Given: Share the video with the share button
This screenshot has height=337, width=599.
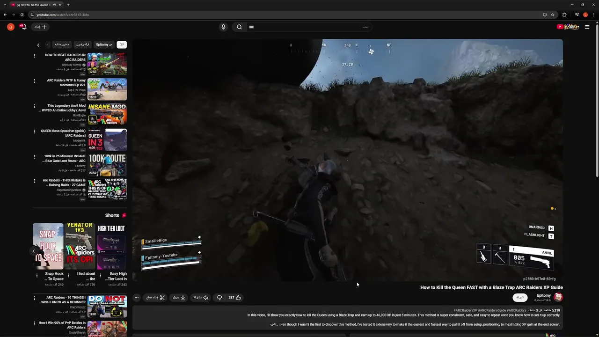Looking at the screenshot, I should pyautogui.click(x=201, y=297).
